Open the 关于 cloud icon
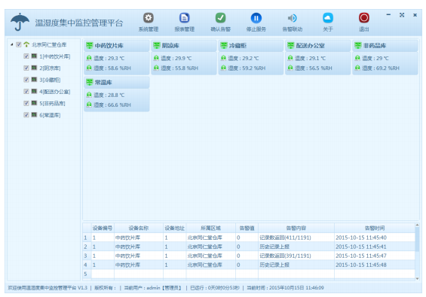The width and height of the screenshot is (426, 297). 328,18
